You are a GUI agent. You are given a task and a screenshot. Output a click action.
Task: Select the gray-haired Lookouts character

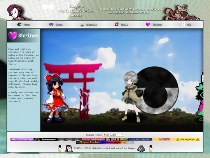pos(132,97)
